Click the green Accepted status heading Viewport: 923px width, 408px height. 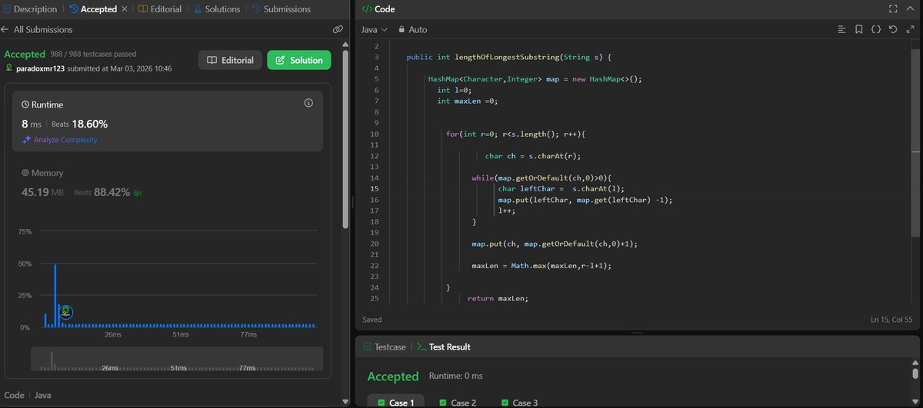click(25, 55)
